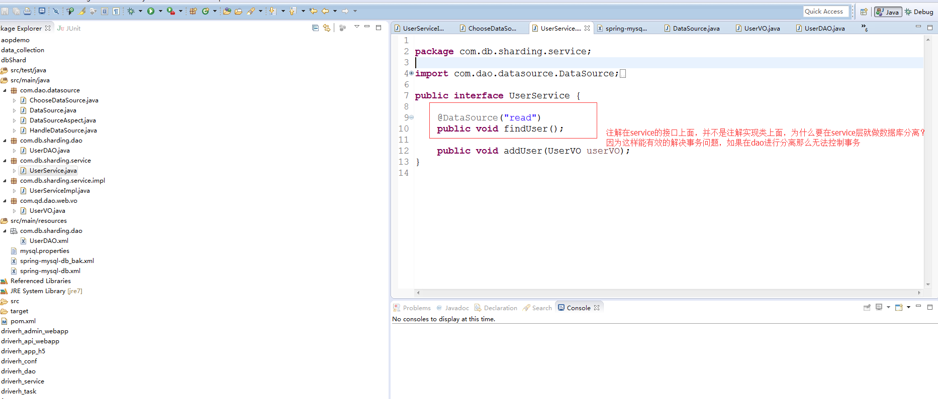Open the New Java Class dropdown arrow
The width and height of the screenshot is (938, 399).
[215, 11]
